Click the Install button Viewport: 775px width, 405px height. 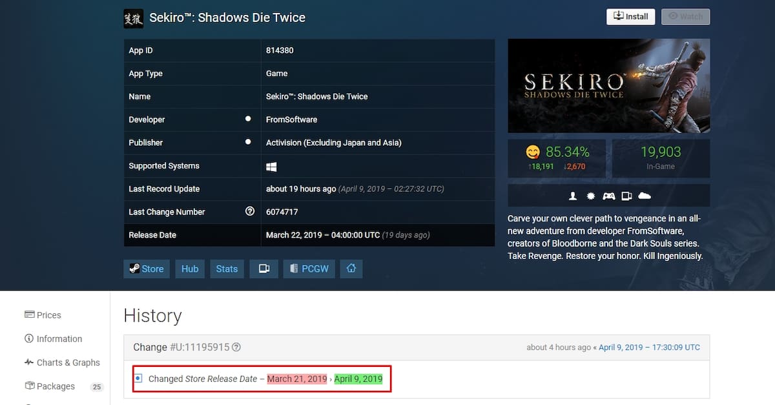point(631,17)
